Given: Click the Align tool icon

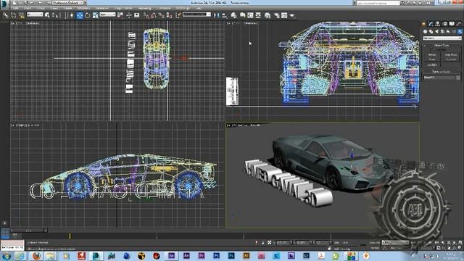Looking at the screenshot, I should [225, 15].
